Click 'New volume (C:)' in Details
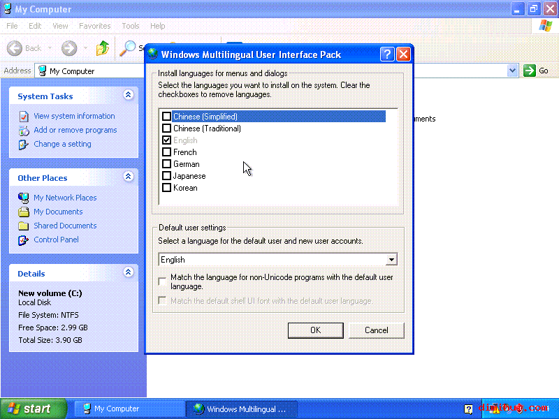The width and height of the screenshot is (559, 419). [x=50, y=293]
